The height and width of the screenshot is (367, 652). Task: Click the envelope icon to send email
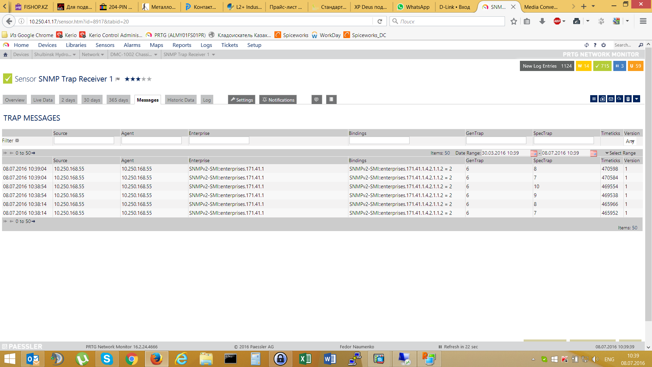point(611,99)
